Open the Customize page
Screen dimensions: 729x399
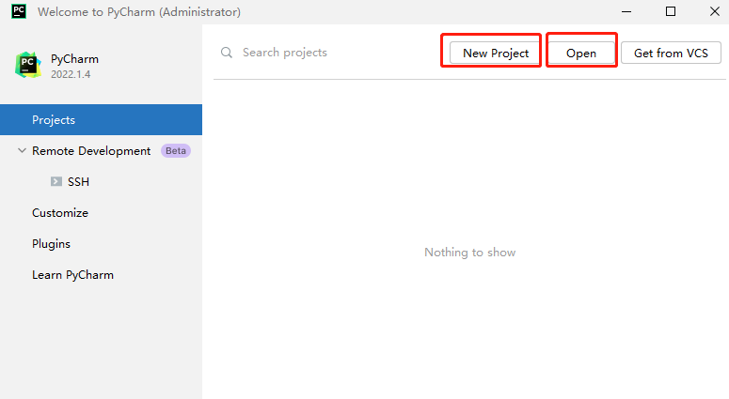pos(60,213)
